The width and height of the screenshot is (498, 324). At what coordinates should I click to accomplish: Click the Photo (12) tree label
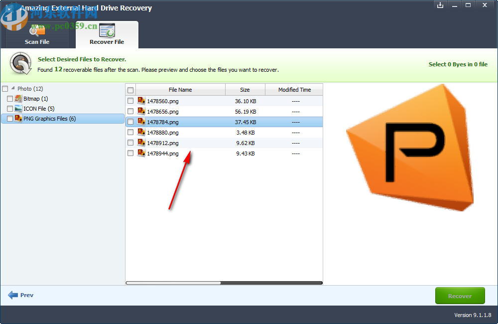(30, 89)
